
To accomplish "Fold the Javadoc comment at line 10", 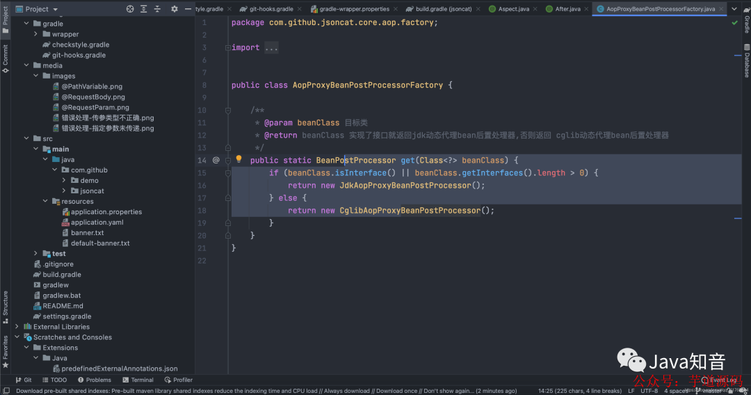I will pyautogui.click(x=228, y=110).
